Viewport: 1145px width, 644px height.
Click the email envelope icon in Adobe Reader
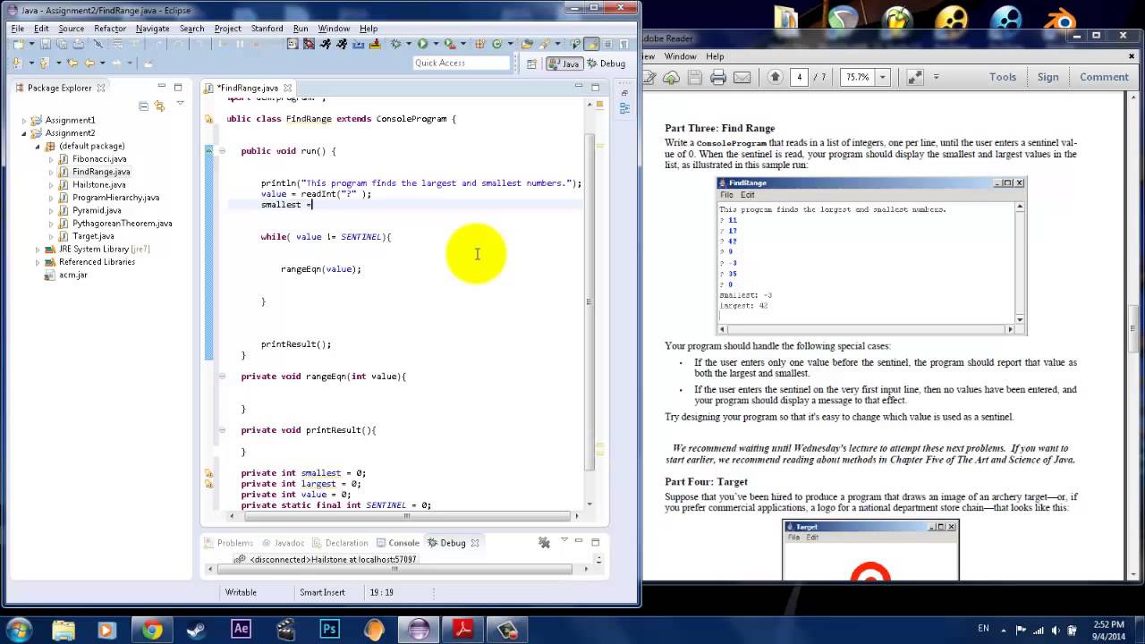742,78
